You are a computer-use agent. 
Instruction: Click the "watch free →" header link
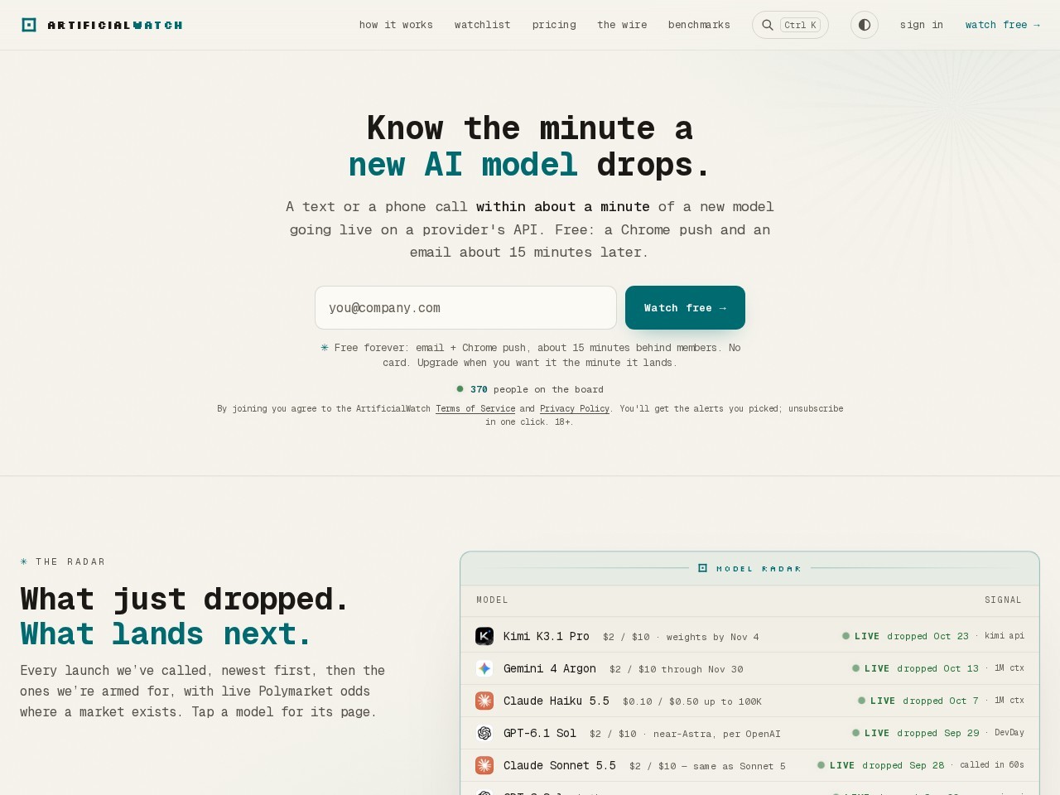[x=1003, y=25]
